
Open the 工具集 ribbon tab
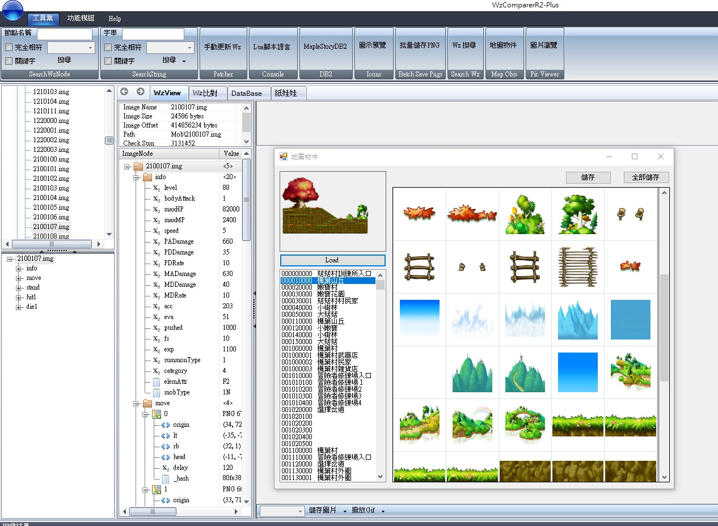click(43, 18)
